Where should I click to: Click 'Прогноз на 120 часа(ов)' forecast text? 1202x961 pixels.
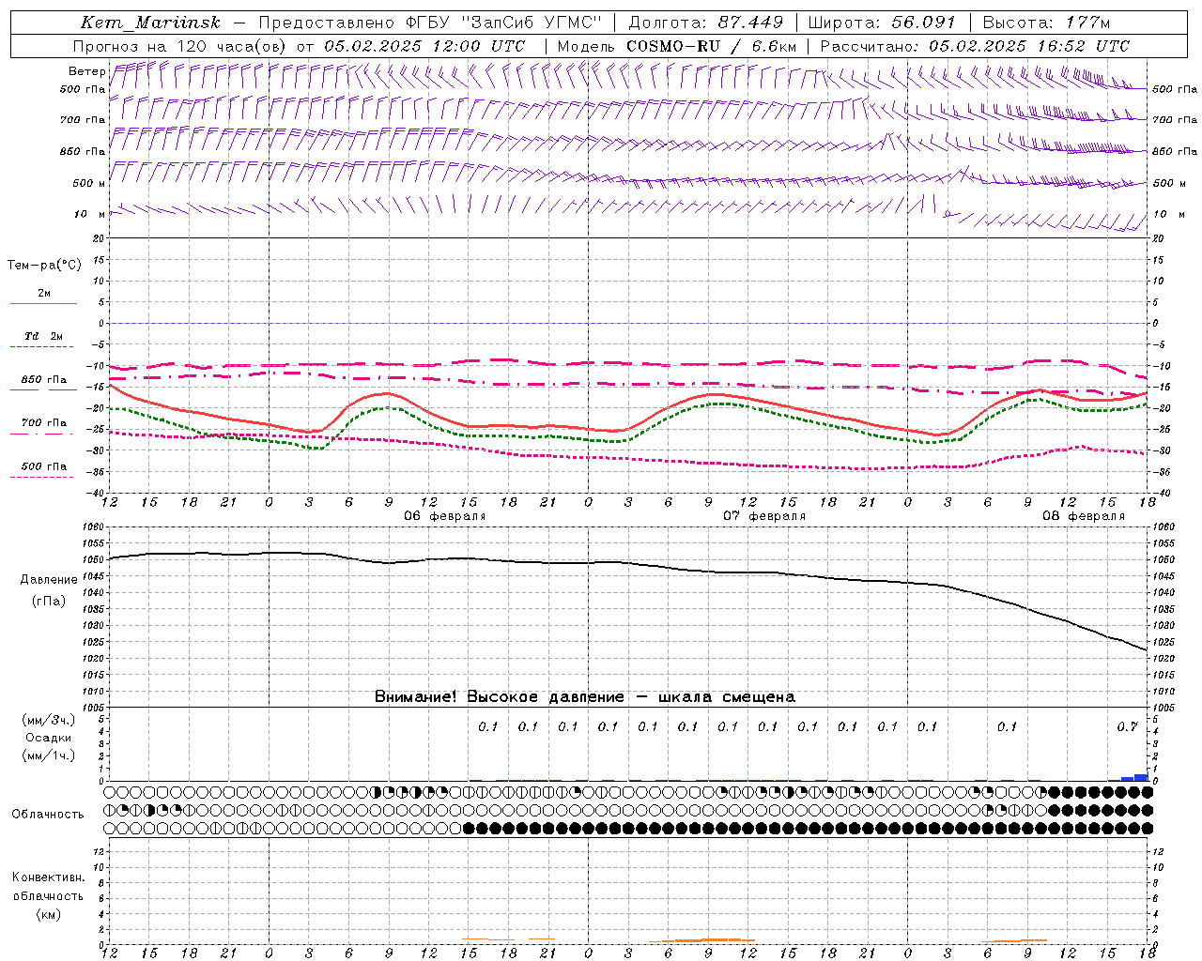[181, 46]
